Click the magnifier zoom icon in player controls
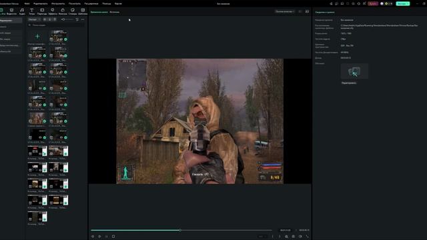The height and width of the screenshot is (240, 427). (x=286, y=237)
